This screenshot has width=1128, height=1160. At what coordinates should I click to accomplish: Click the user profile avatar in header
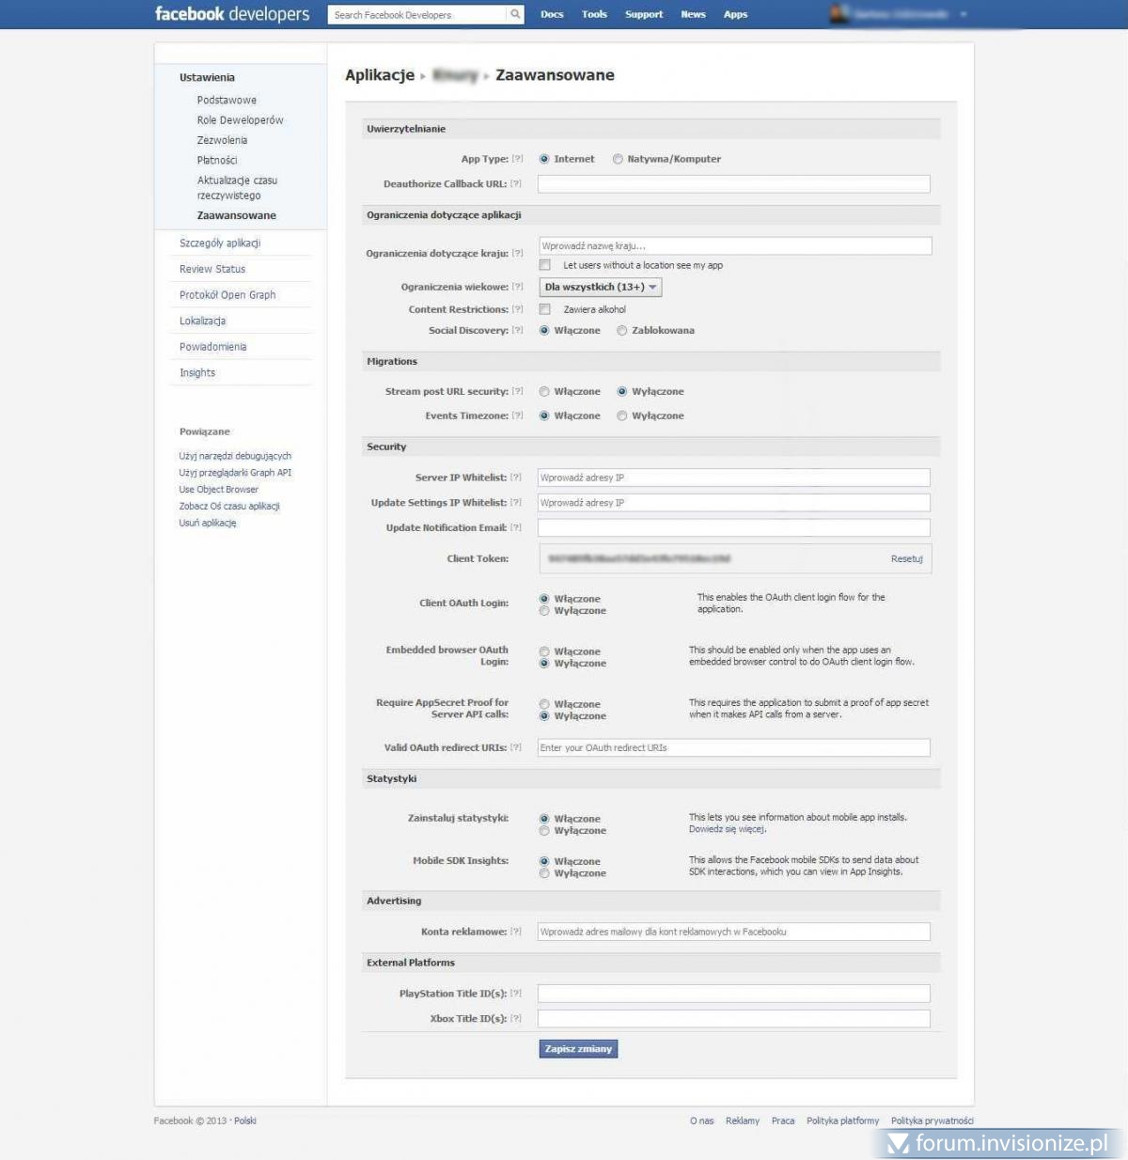[839, 14]
